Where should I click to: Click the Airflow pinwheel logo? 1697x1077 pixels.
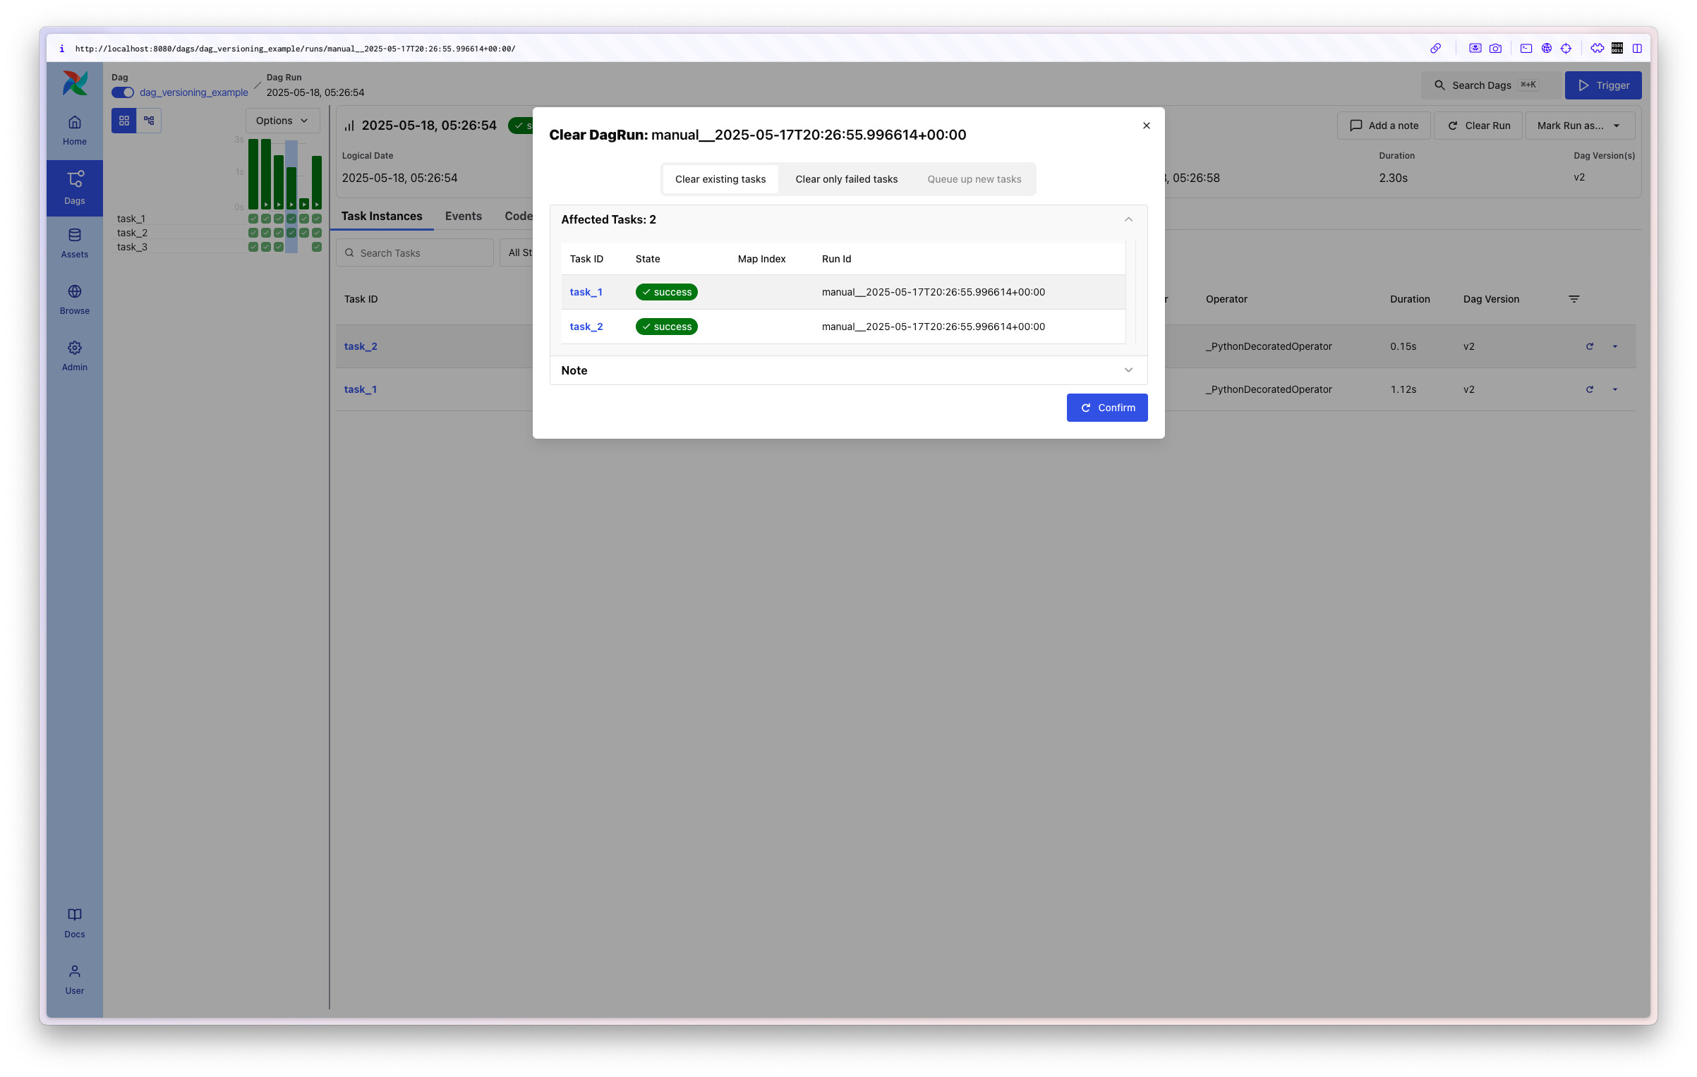point(75,83)
